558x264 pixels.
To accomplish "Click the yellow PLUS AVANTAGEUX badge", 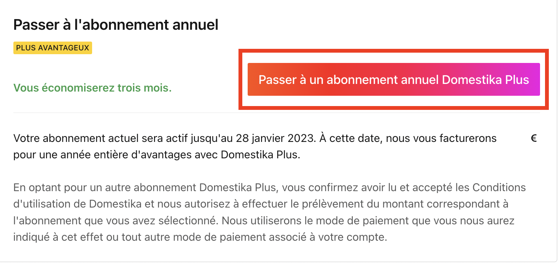I will click(x=53, y=48).
